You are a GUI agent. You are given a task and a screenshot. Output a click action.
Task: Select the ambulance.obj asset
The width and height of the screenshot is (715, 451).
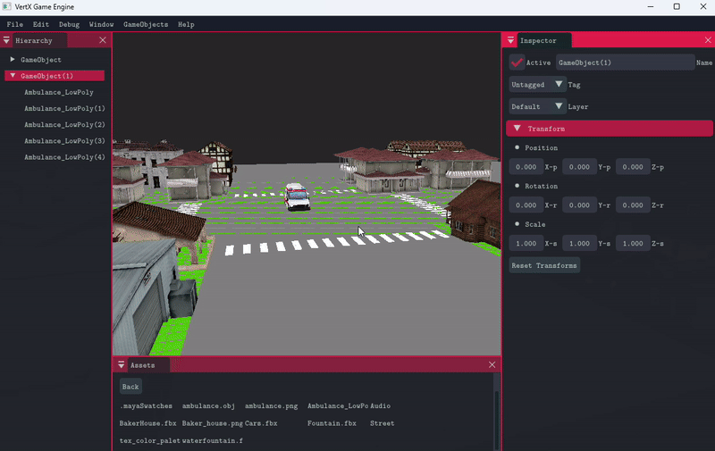coord(208,405)
